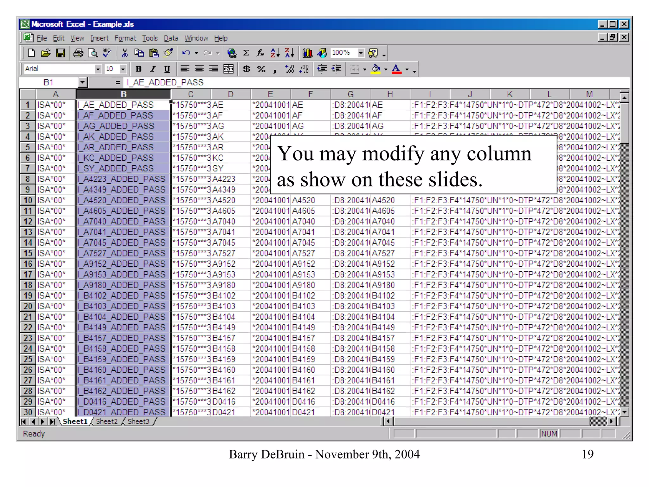Expand the Arial font name dropdown

tap(98, 69)
